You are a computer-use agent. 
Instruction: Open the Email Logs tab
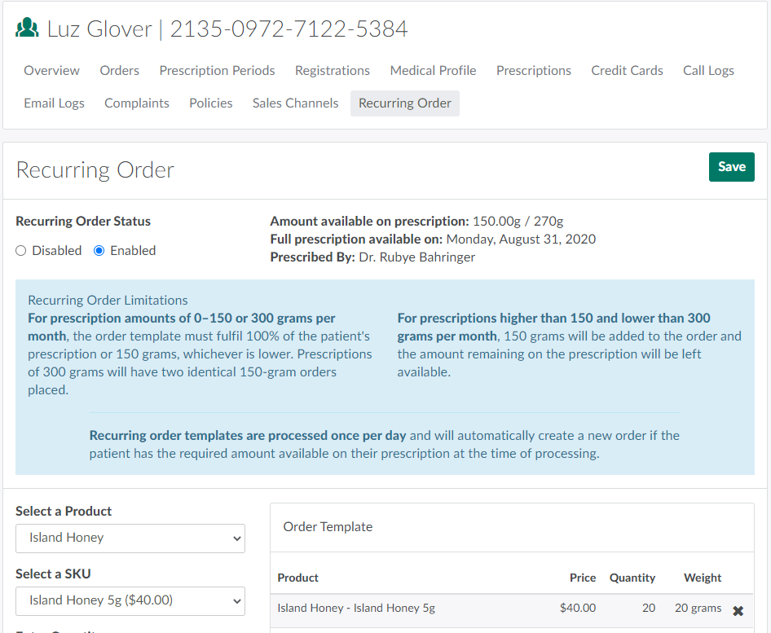click(x=55, y=103)
